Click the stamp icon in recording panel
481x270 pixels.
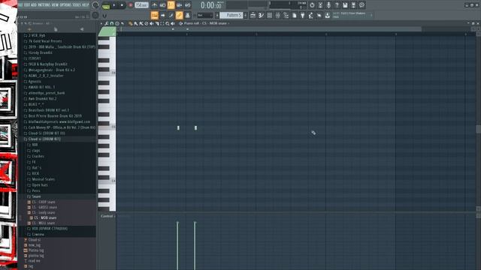(x=187, y=15)
